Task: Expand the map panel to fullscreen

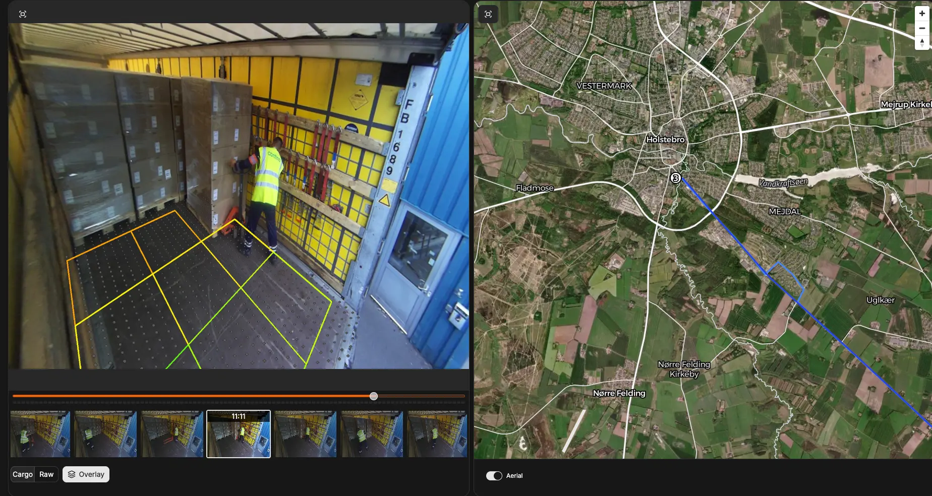Action: pyautogui.click(x=488, y=14)
